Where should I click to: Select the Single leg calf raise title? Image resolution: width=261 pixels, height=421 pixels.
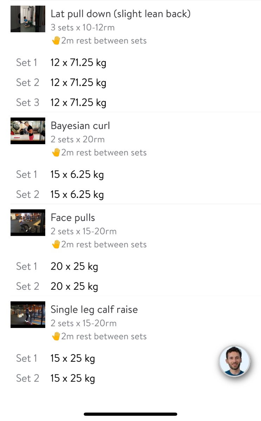pos(94,309)
